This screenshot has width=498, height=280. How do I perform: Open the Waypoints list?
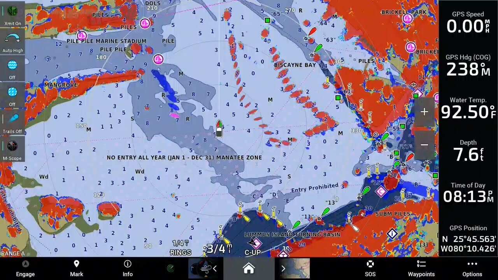tap(421, 268)
